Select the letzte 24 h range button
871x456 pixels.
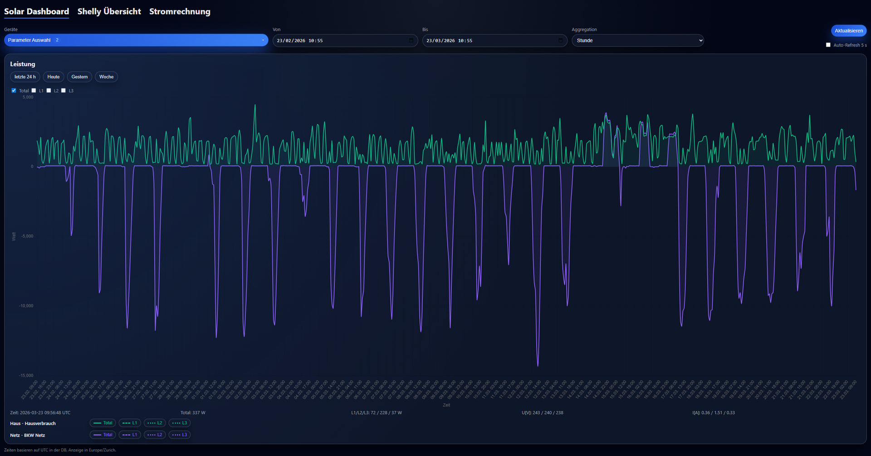(25, 77)
